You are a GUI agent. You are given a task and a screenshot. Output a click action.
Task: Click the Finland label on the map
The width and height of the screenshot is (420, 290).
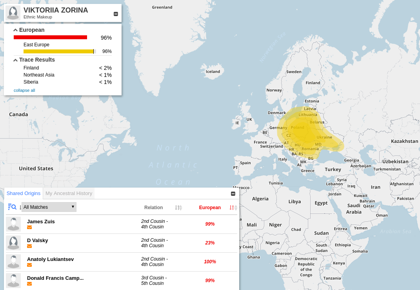(x=313, y=83)
